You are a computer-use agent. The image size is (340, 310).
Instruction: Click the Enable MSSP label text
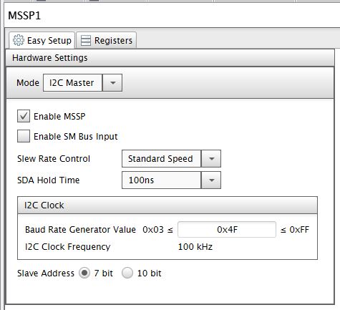tap(59, 117)
